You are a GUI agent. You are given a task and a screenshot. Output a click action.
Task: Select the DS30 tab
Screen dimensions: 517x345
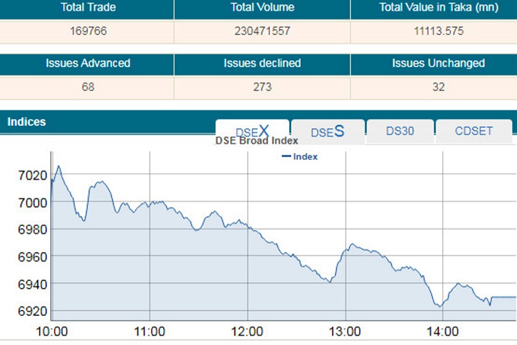click(x=400, y=131)
